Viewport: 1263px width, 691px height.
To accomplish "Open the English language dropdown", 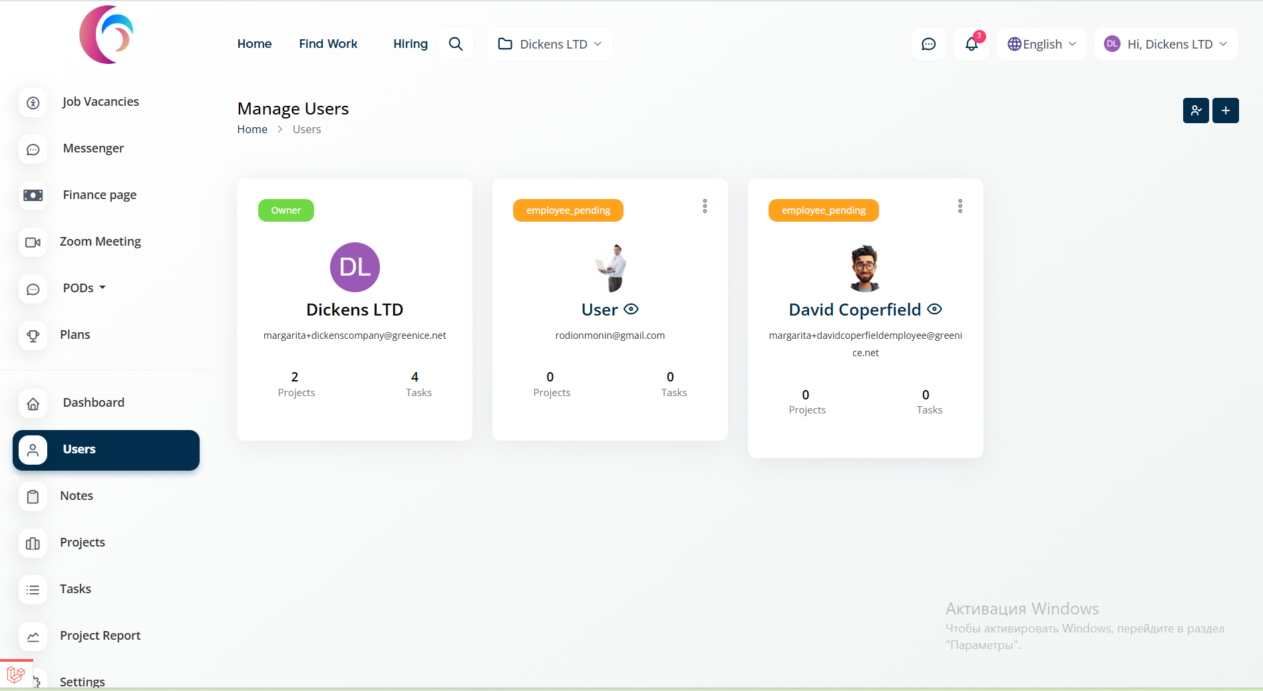I will 1041,44.
